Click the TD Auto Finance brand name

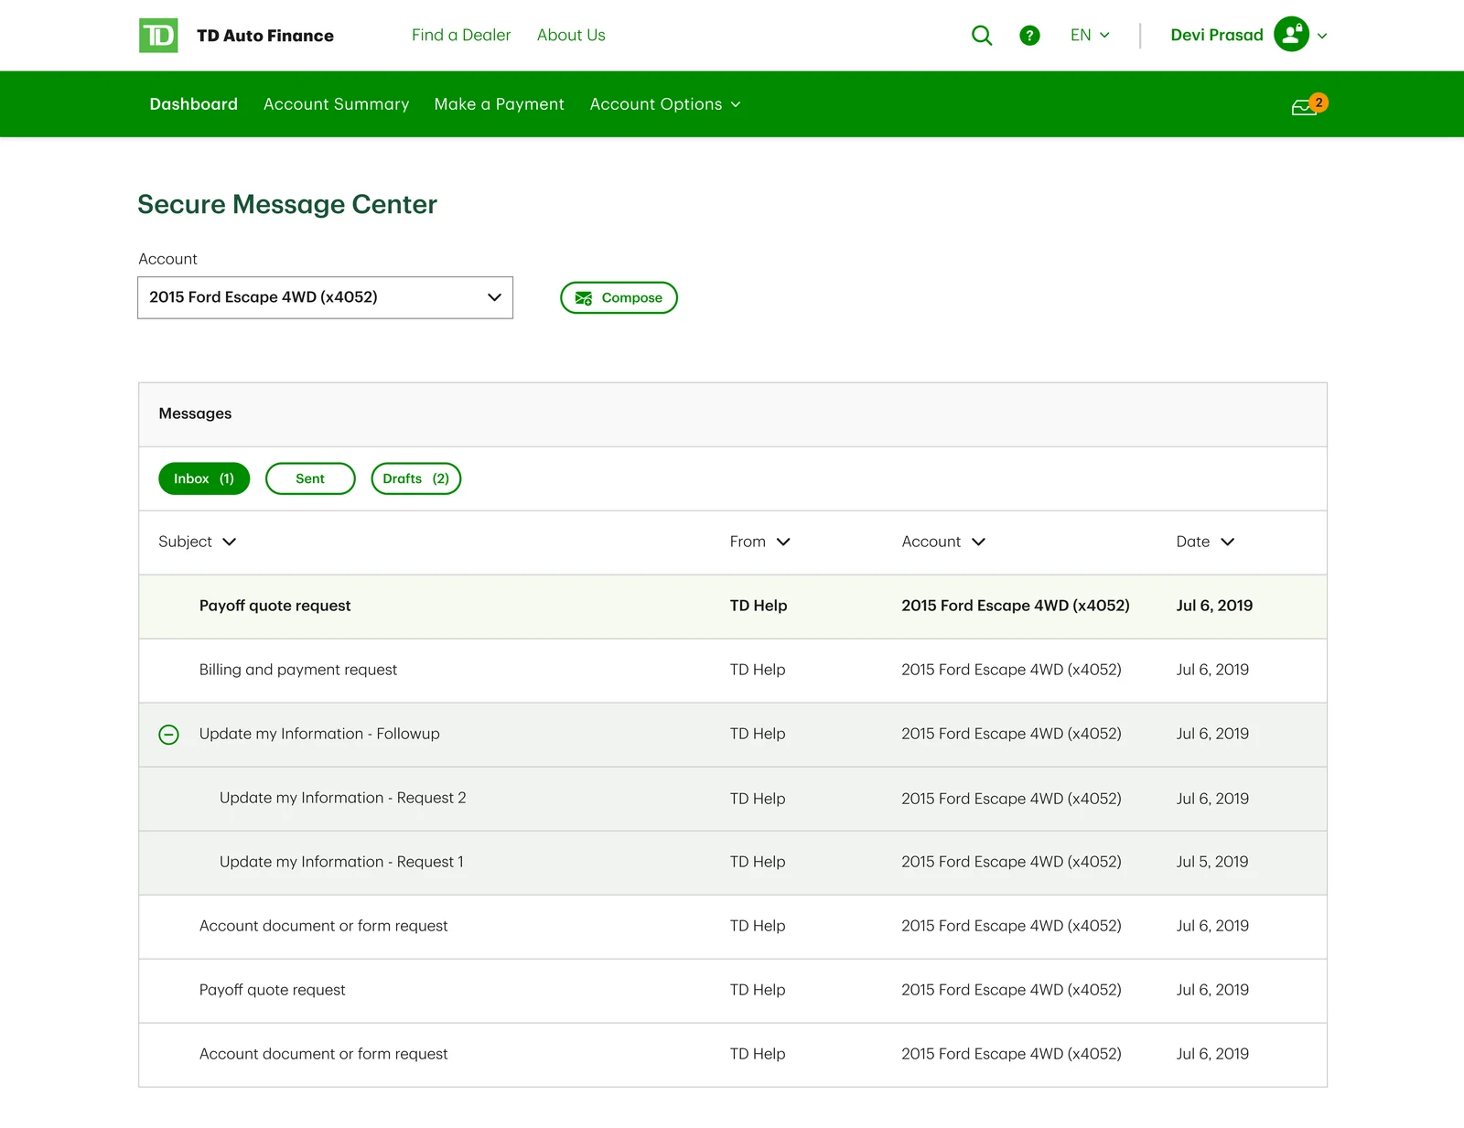click(265, 36)
